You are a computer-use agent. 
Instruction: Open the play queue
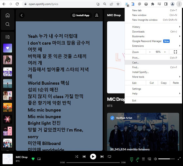point(143,159)
